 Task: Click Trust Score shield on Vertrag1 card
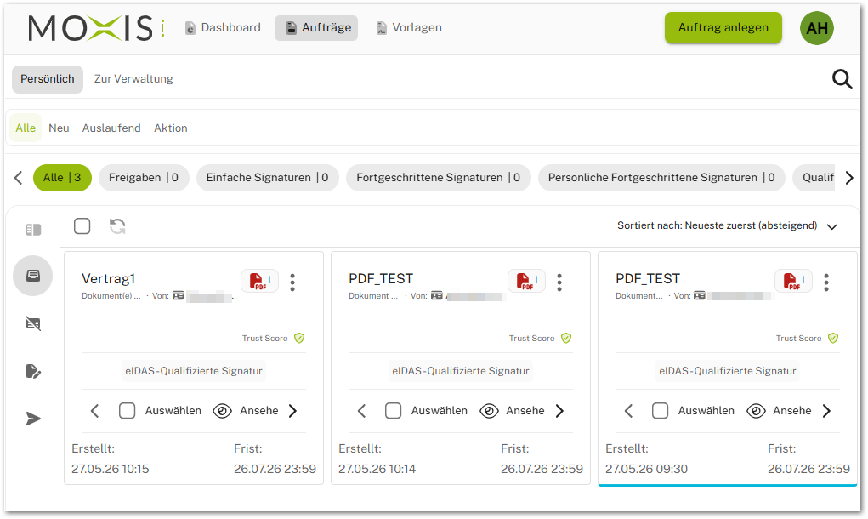[x=299, y=338]
